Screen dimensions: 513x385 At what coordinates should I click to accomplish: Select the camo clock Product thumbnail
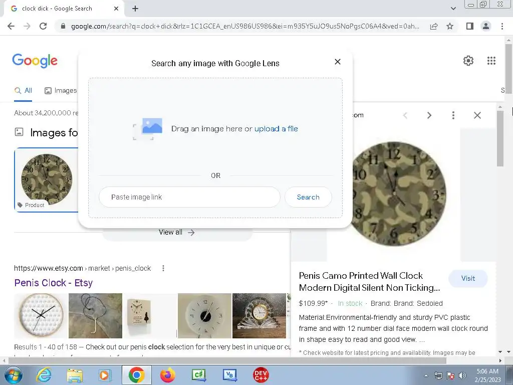coord(47,180)
